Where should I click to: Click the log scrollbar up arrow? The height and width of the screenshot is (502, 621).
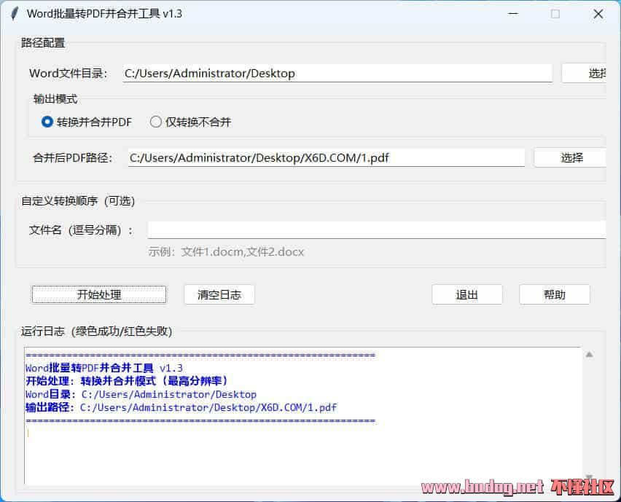pos(589,354)
